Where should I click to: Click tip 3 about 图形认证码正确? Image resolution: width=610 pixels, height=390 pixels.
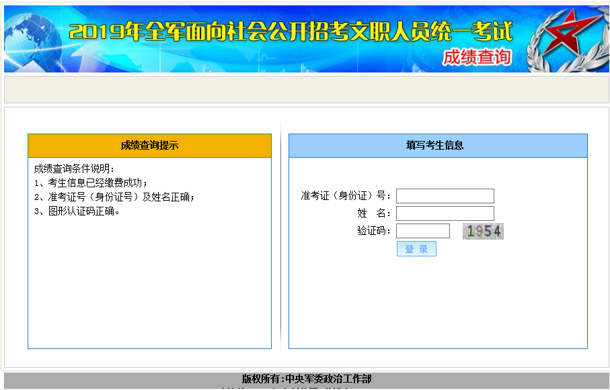coord(77,211)
